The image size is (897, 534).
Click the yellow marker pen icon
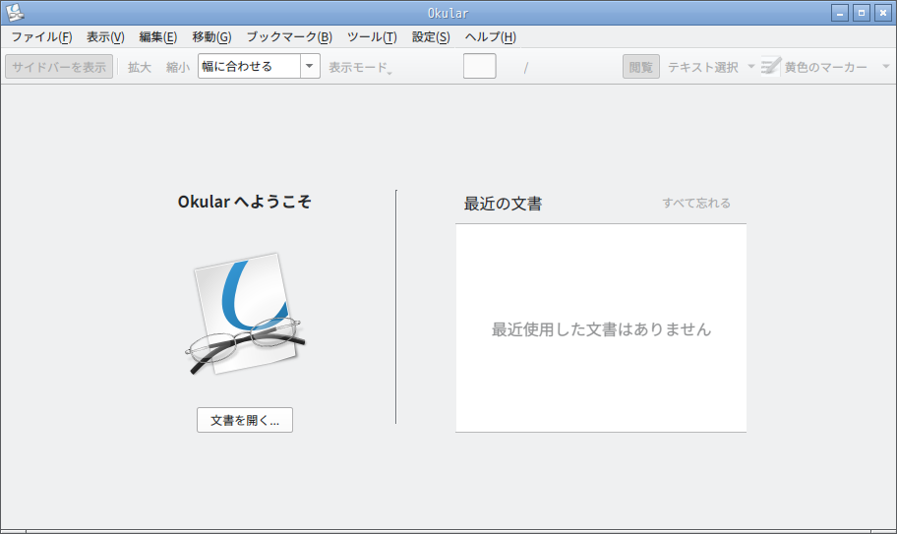pos(770,66)
